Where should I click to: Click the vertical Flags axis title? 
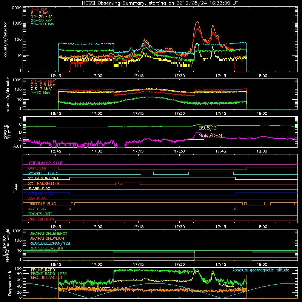15,188
